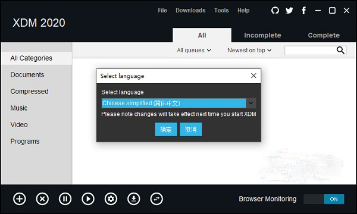Image resolution: width=357 pixels, height=214 pixels.
Task: Click the magnifier search icon
Action: point(340,51)
